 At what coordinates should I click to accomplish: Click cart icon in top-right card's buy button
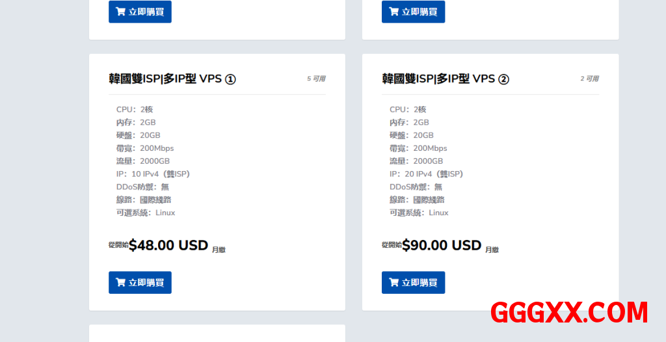point(393,12)
